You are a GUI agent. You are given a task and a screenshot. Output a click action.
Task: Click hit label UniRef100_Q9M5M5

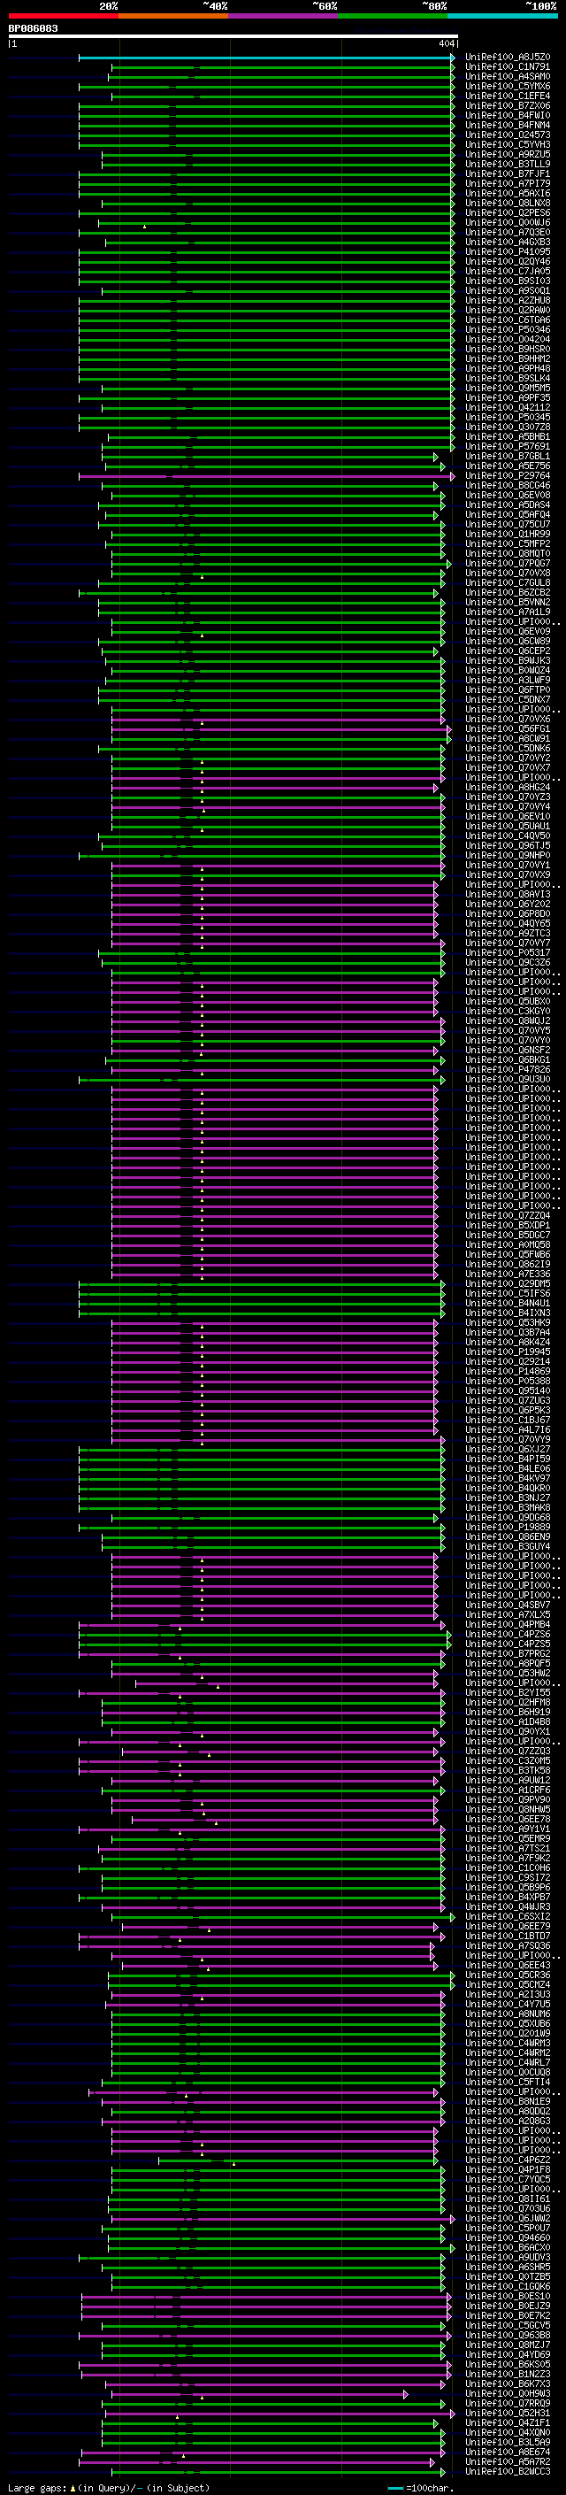tap(508, 389)
